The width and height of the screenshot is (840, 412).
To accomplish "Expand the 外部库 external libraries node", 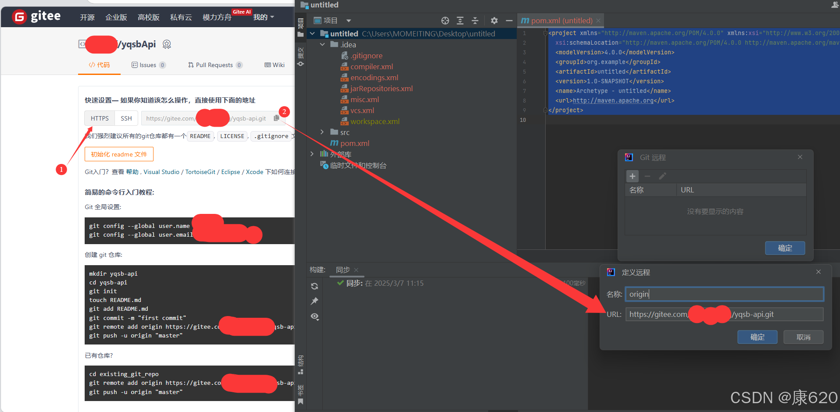I will point(312,154).
